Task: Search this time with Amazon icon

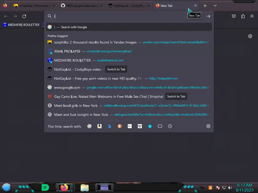Action: (99, 126)
